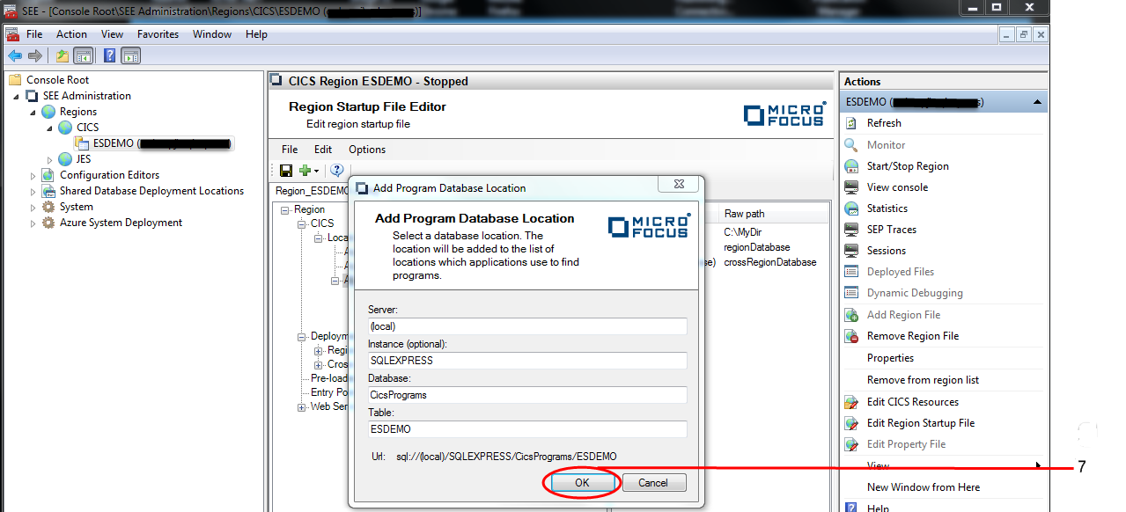Expand the Configuration Editors node
The image size is (1126, 512).
(33, 175)
